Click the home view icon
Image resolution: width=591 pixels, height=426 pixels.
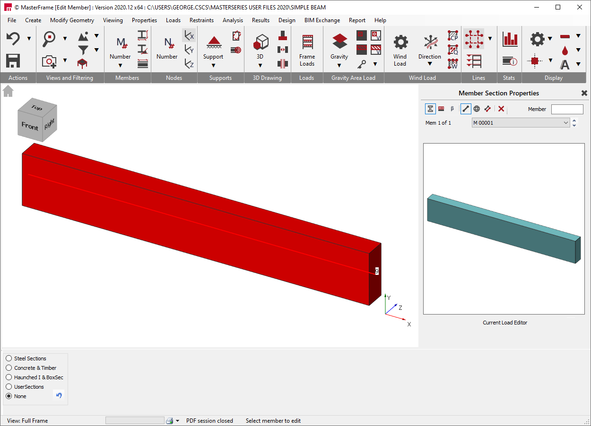8,91
